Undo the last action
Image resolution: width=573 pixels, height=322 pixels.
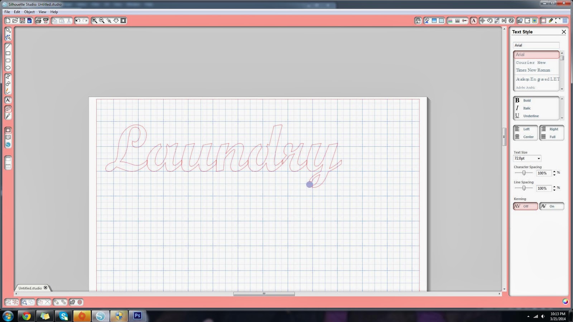point(78,21)
